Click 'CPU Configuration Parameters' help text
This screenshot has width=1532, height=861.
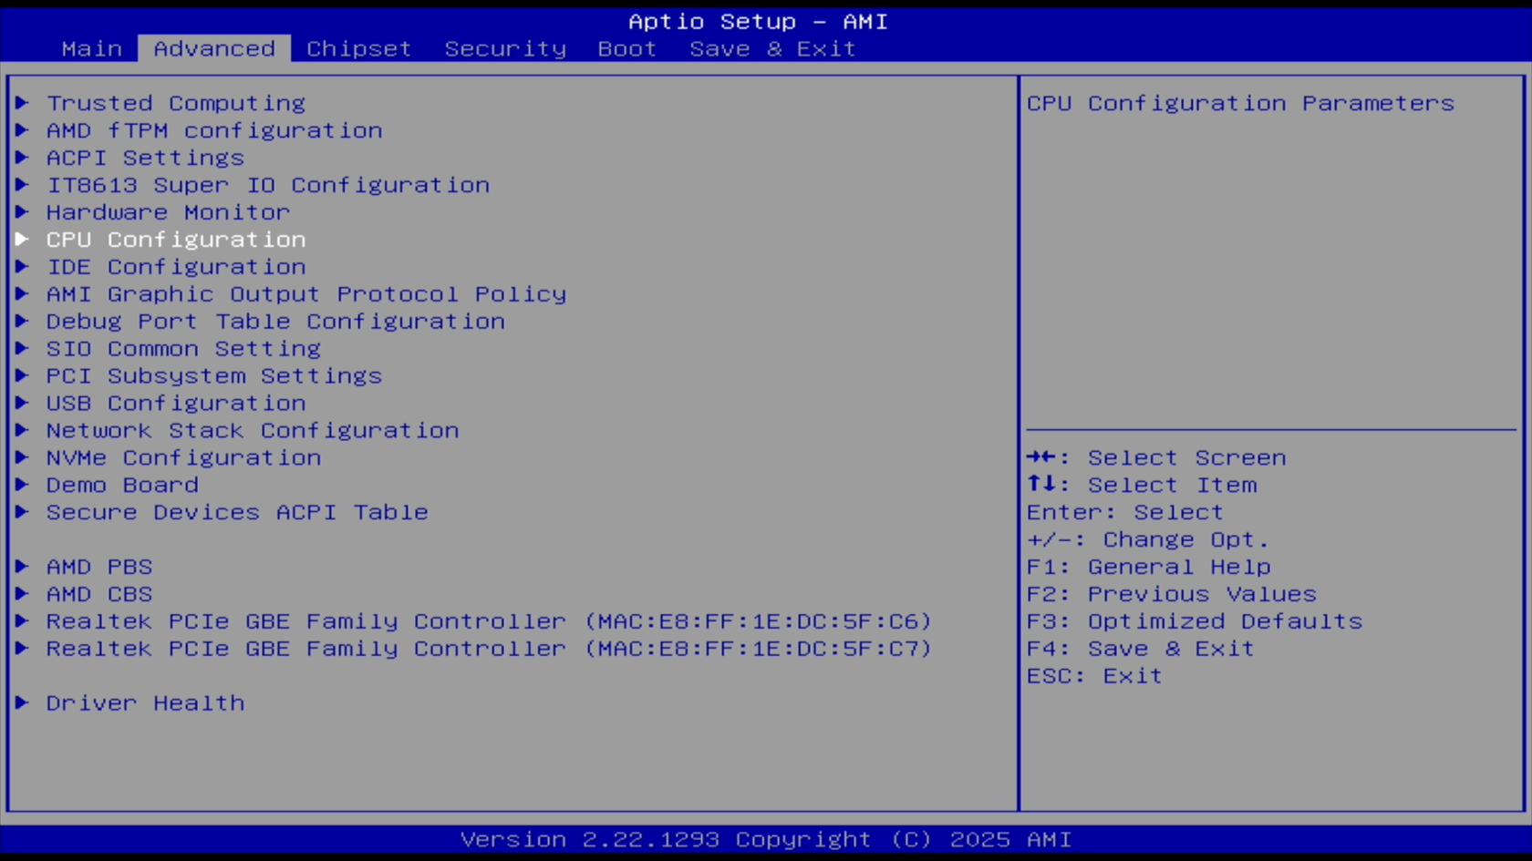(x=1240, y=103)
